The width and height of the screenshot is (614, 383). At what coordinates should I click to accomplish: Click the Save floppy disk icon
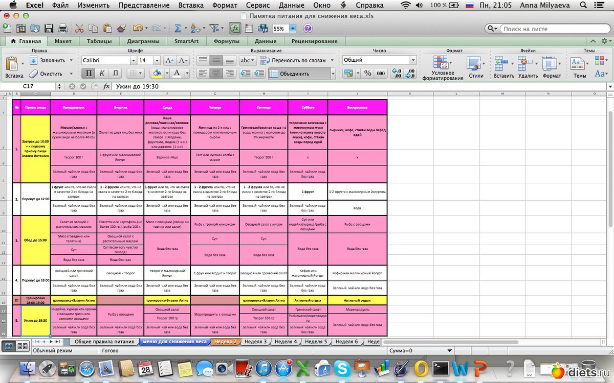49,29
